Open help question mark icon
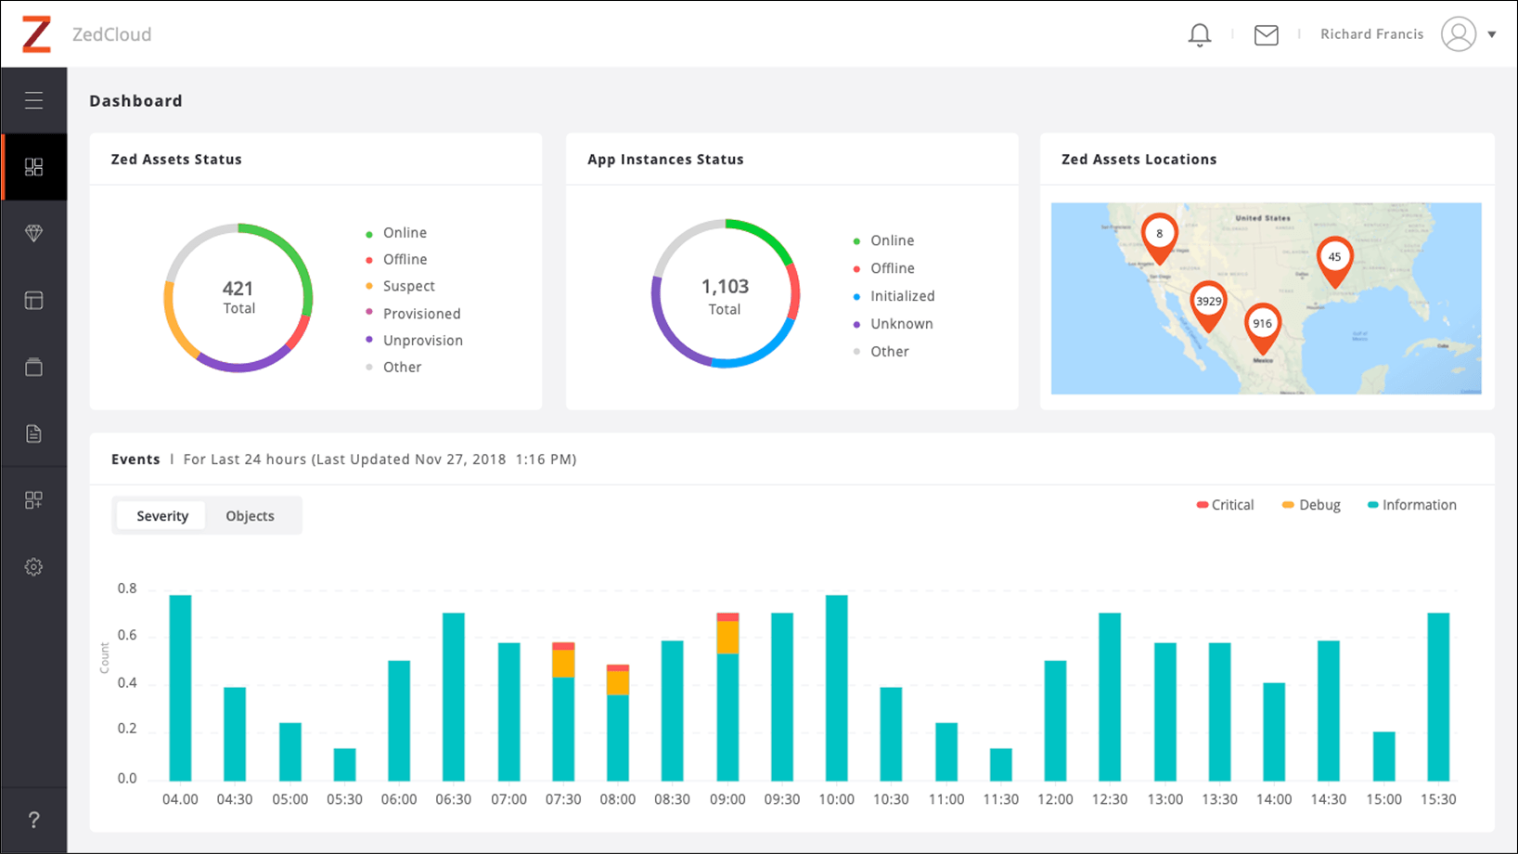Screen dimensions: 1518x854 33,820
